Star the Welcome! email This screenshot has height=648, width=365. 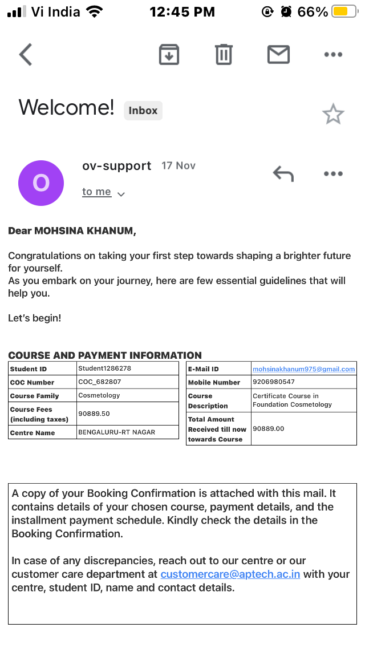pos(333,114)
